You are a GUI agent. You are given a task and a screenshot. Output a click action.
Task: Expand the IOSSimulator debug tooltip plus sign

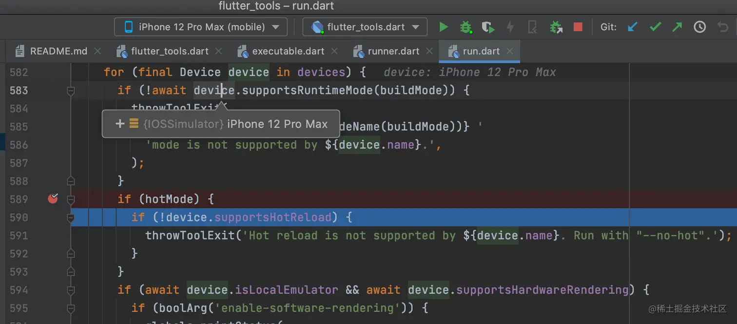coord(120,124)
